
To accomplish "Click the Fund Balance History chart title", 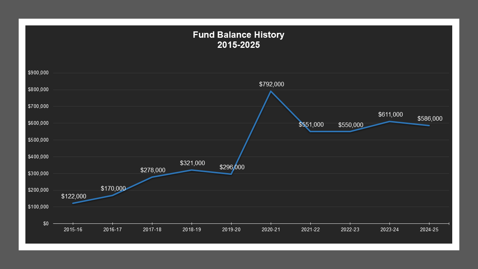I will point(238,40).
